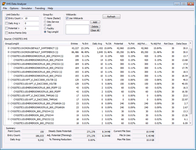Select child row CYGSITE3.UIS:WFT_K_DACC3000_VOLTIB
Screen dimensions: 196x150
click(x=35, y=84)
